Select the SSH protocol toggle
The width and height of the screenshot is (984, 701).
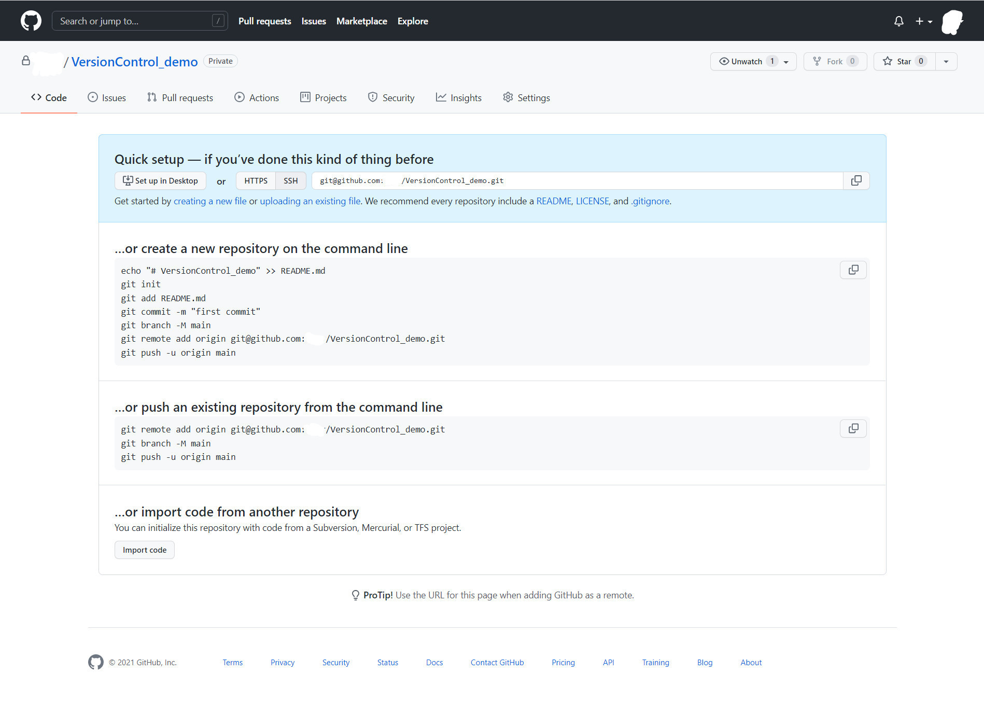(291, 180)
